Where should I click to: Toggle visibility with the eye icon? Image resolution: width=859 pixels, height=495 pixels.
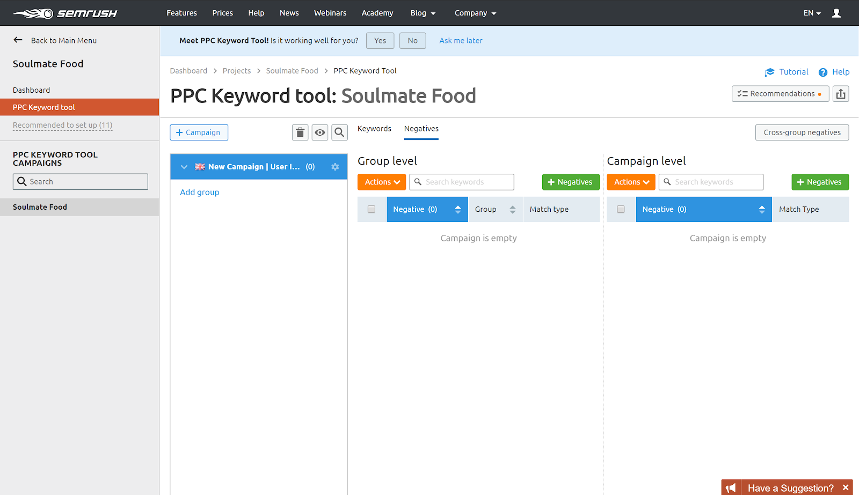(x=320, y=132)
